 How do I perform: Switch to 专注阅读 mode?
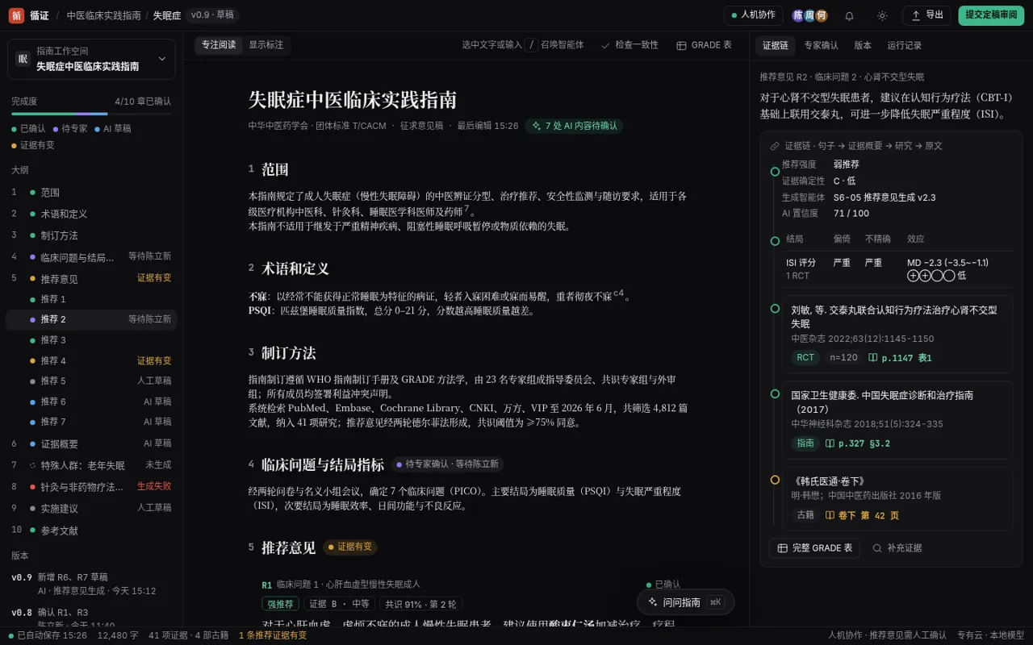coord(219,45)
